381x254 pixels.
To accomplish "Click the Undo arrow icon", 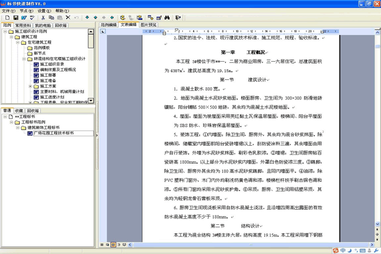I will coord(77,17).
